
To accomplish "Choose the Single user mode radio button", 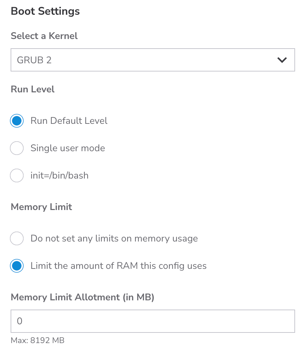I will point(17,148).
